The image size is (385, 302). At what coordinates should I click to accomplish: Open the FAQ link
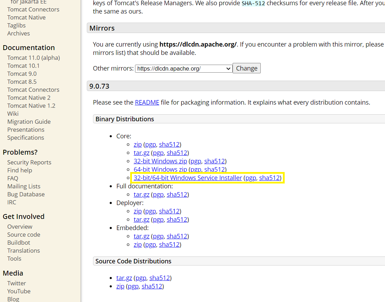(x=12, y=178)
